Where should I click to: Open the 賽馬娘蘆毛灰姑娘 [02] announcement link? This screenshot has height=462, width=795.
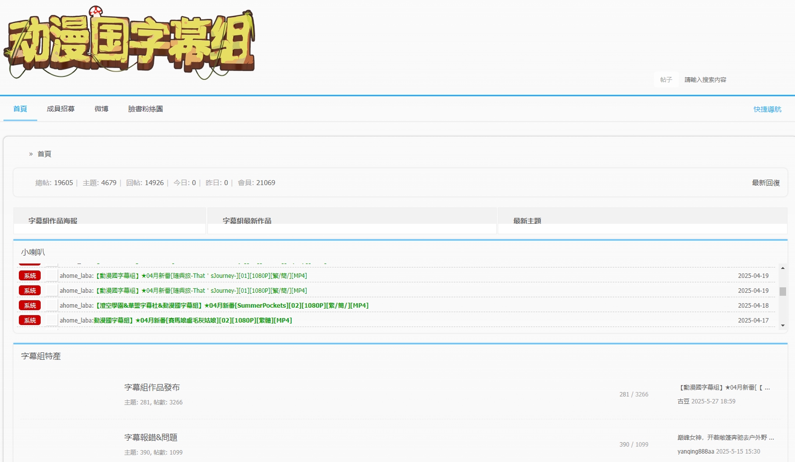[x=193, y=321]
